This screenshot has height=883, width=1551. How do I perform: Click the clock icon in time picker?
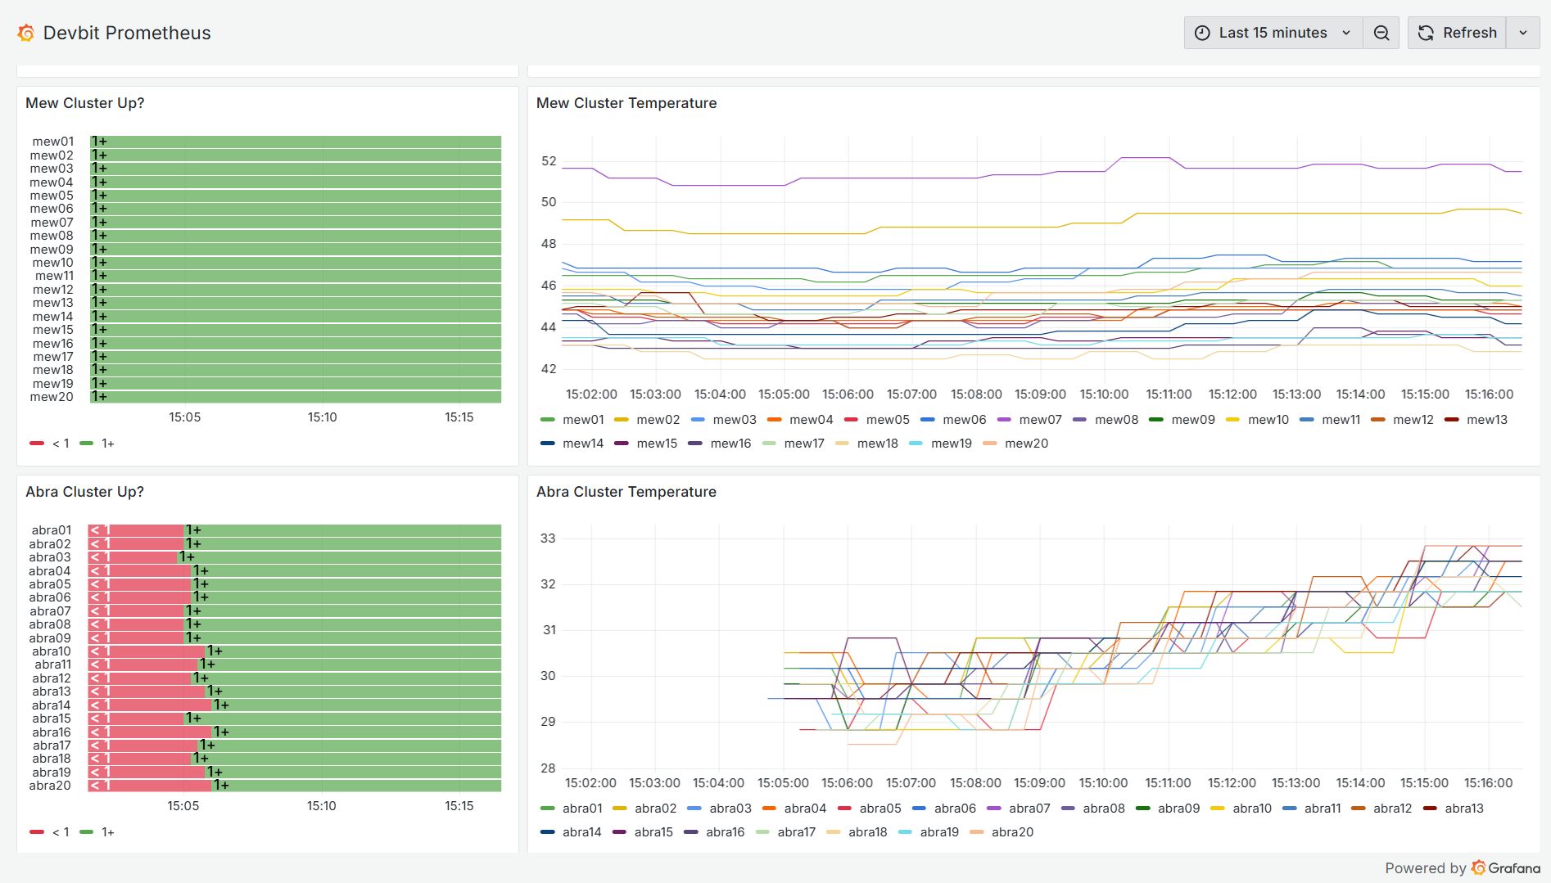click(x=1202, y=33)
